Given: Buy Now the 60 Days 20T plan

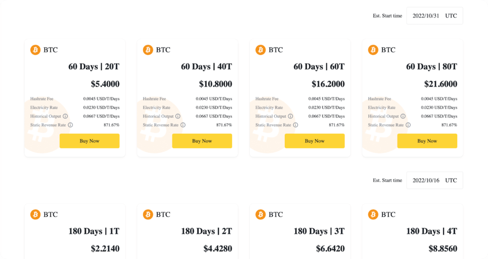Looking at the screenshot, I should click(89, 141).
